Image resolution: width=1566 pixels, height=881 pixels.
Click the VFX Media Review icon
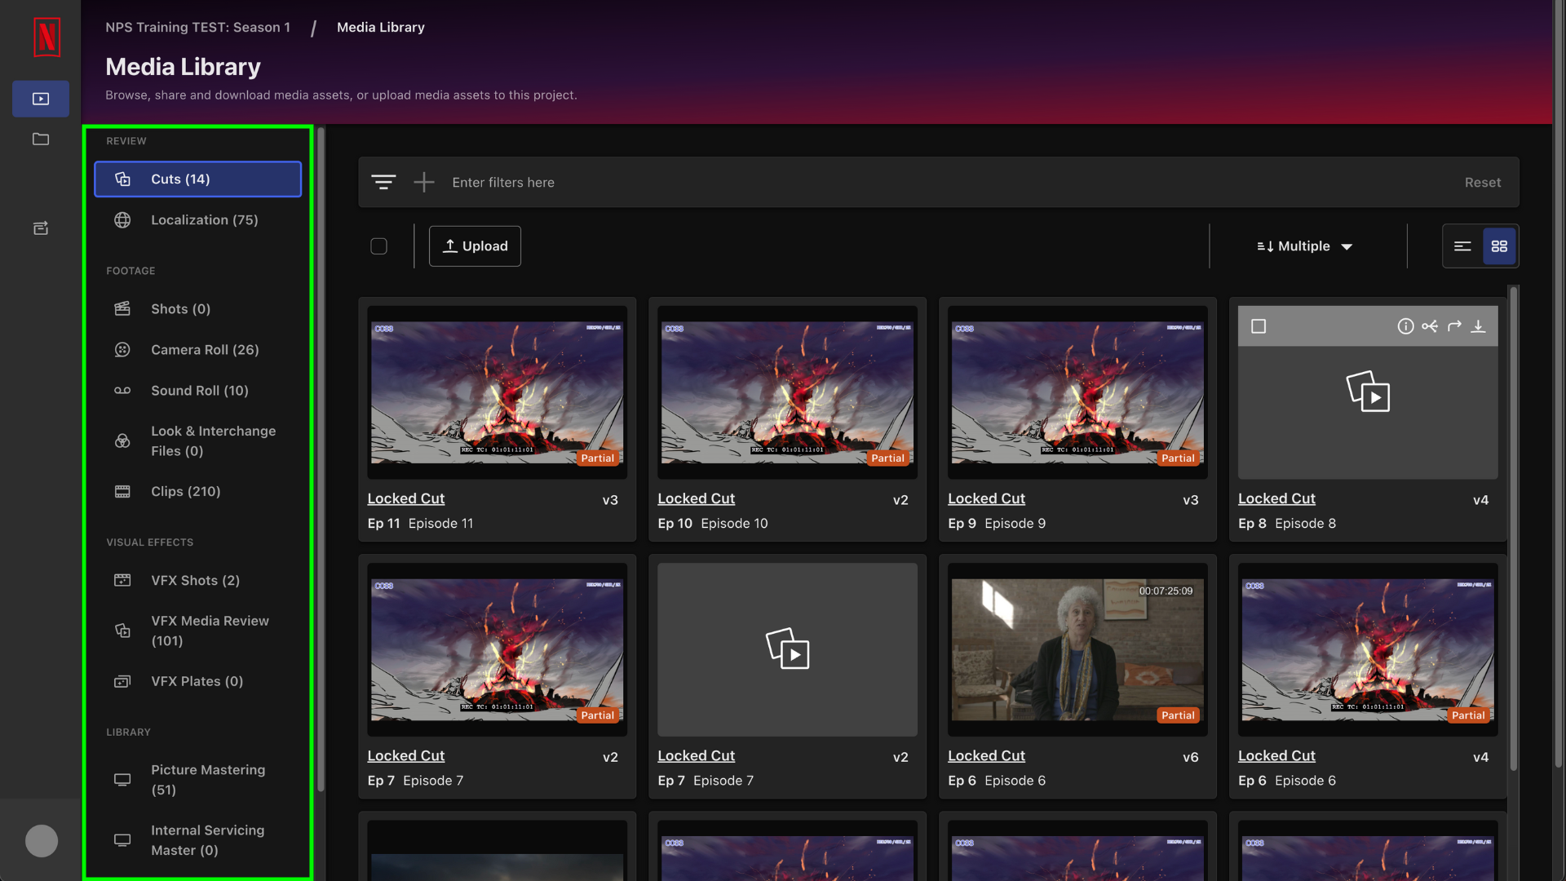(122, 631)
